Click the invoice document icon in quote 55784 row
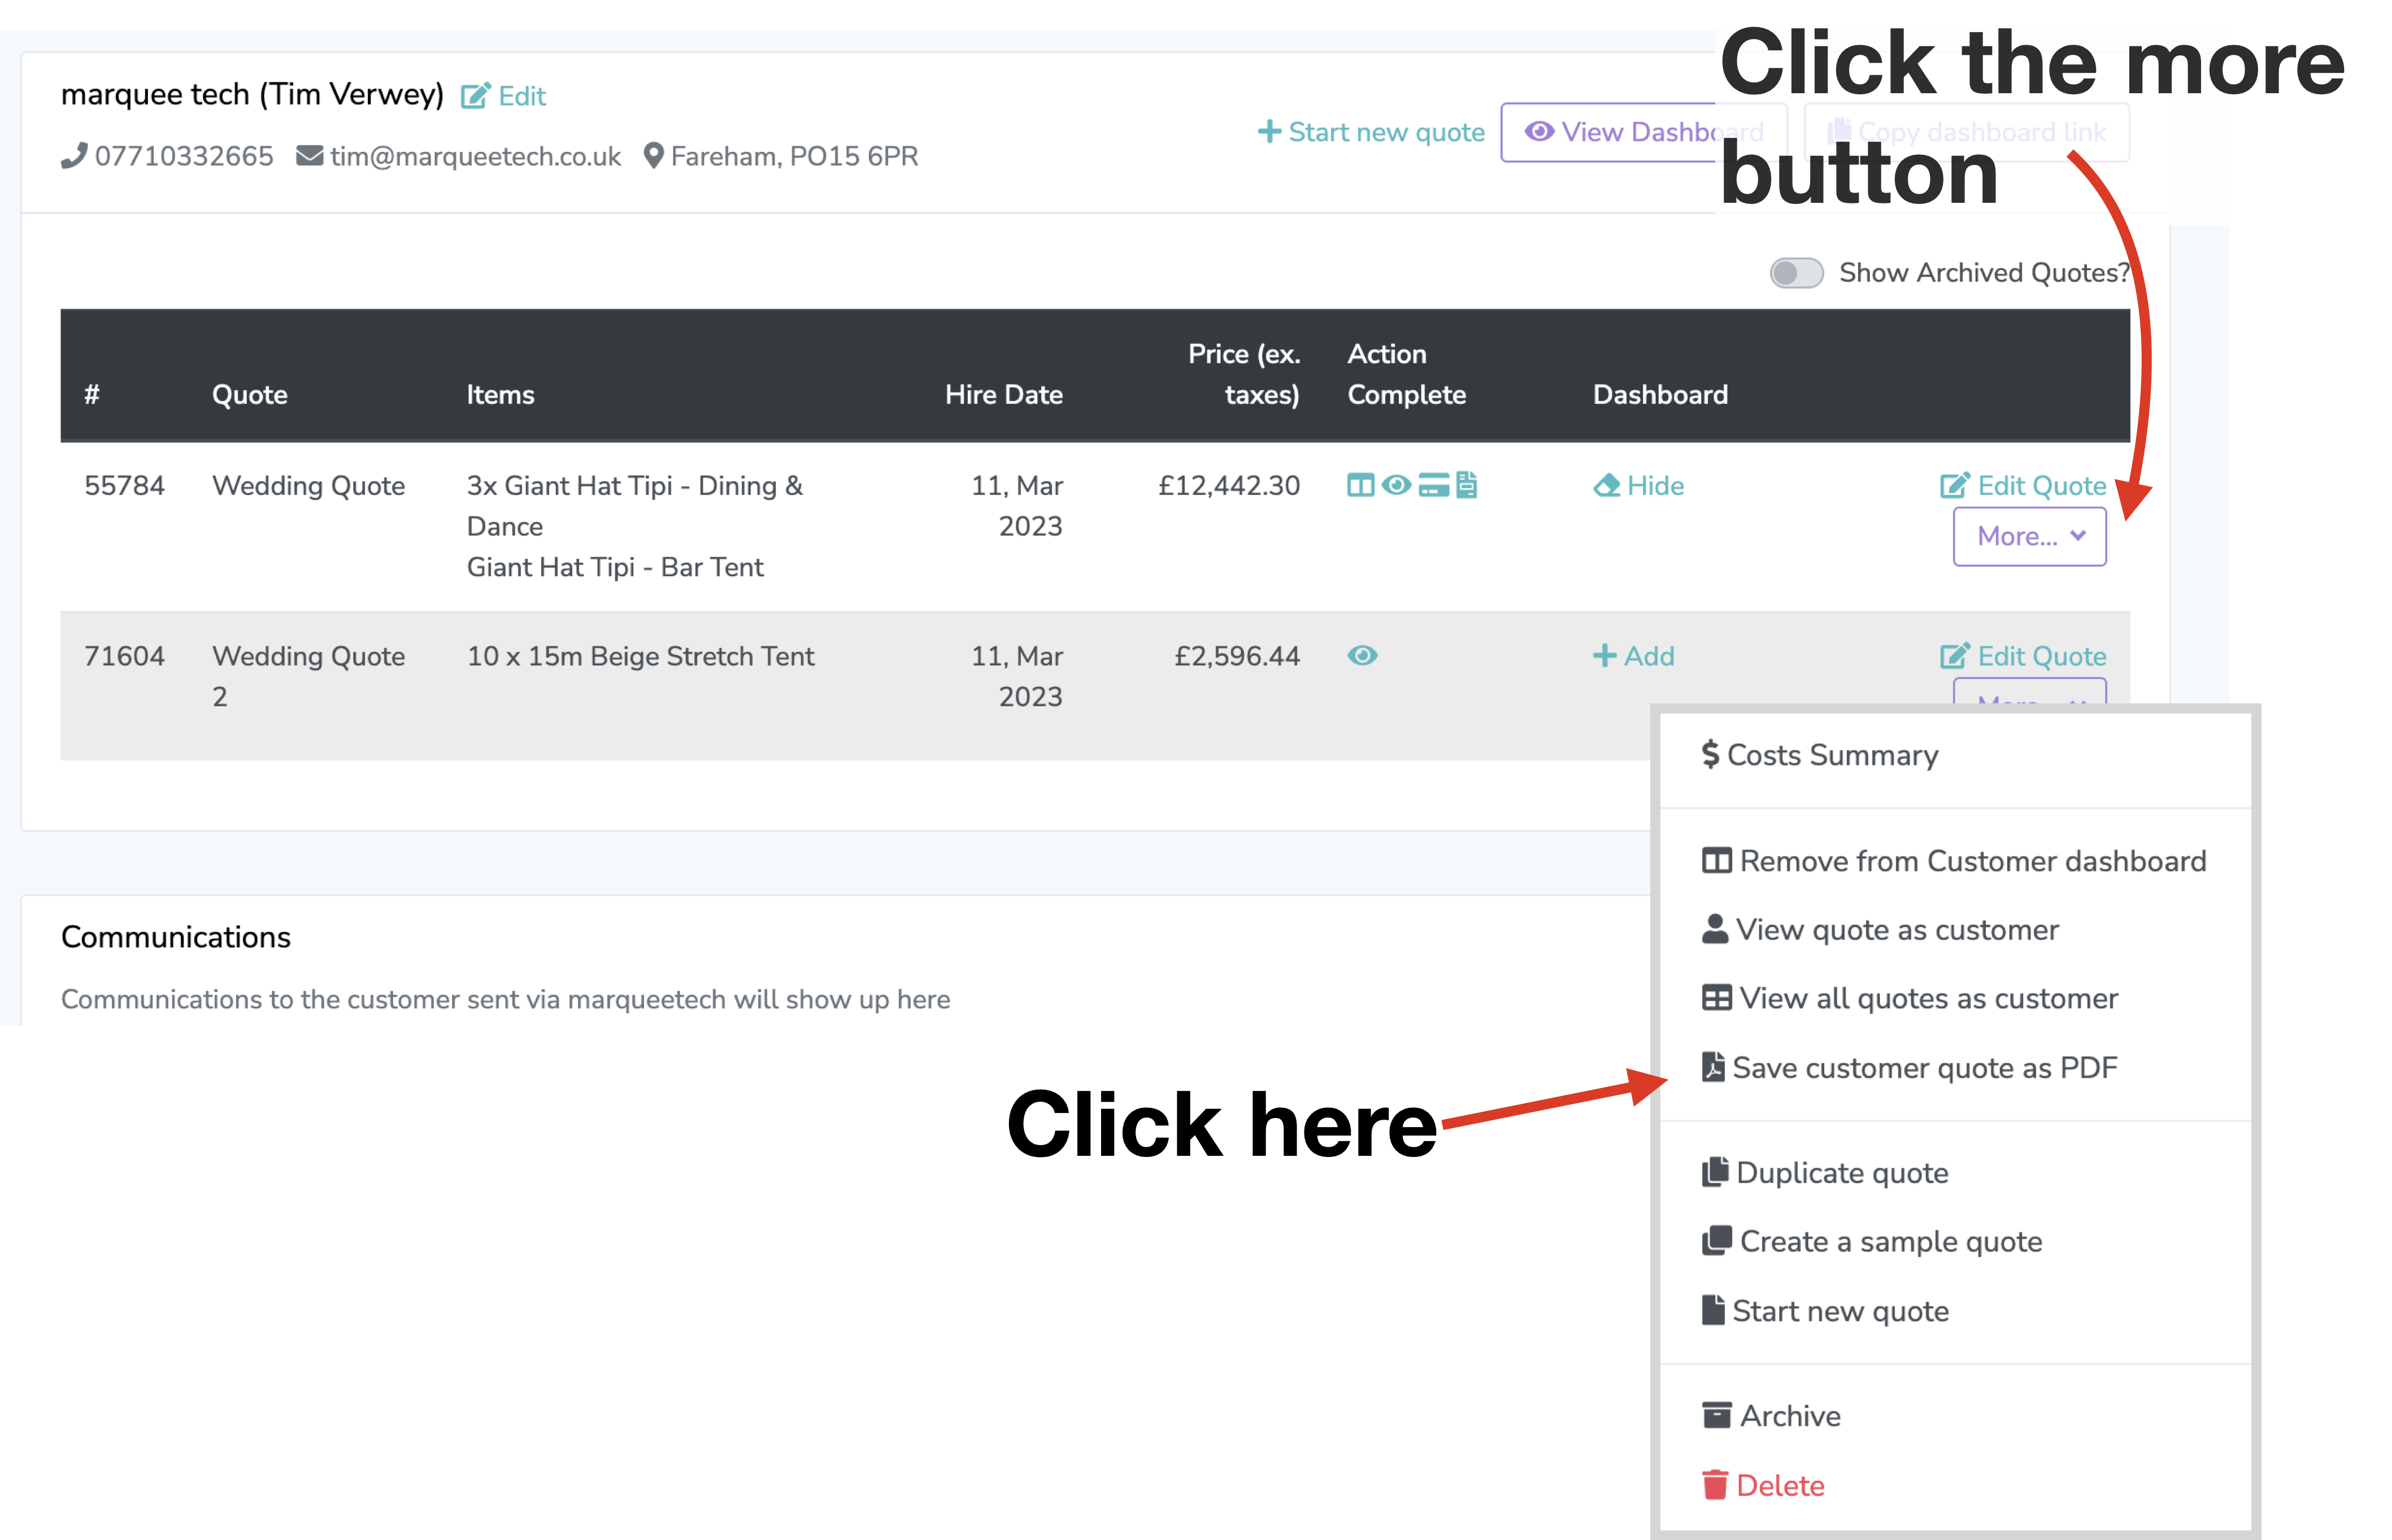The height and width of the screenshot is (1540, 2392). pyautogui.click(x=1466, y=485)
